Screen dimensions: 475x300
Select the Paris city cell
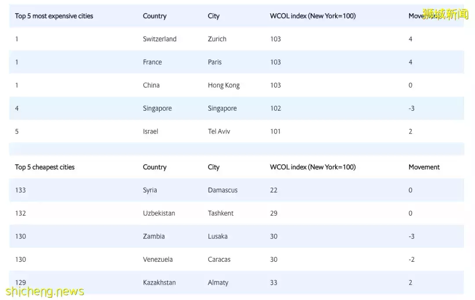click(x=215, y=62)
